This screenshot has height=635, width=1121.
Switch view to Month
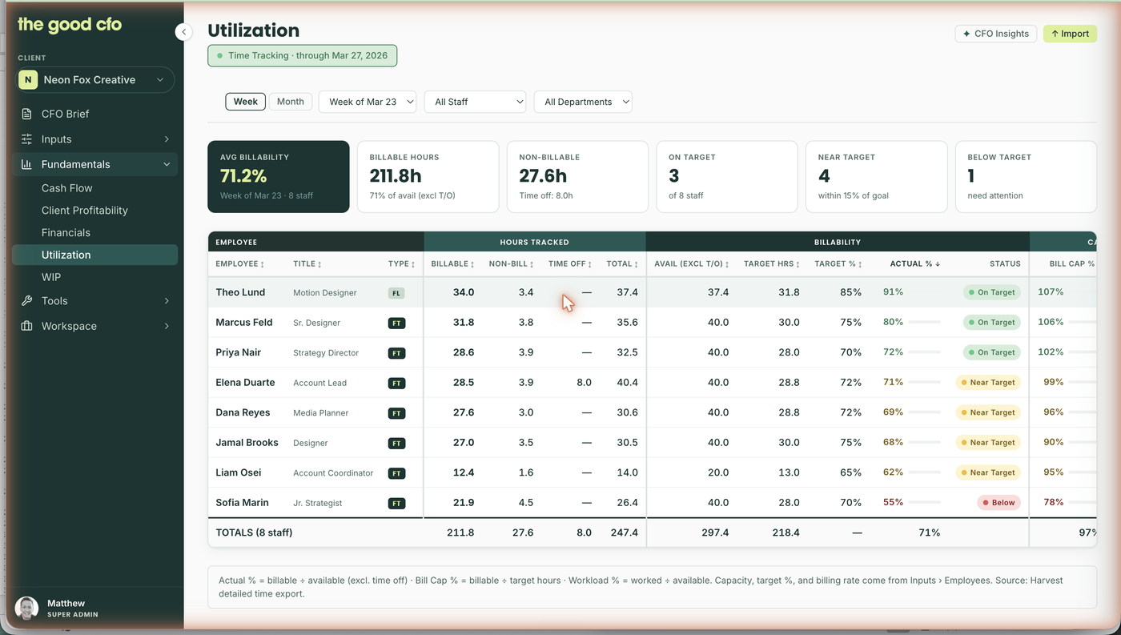290,102
